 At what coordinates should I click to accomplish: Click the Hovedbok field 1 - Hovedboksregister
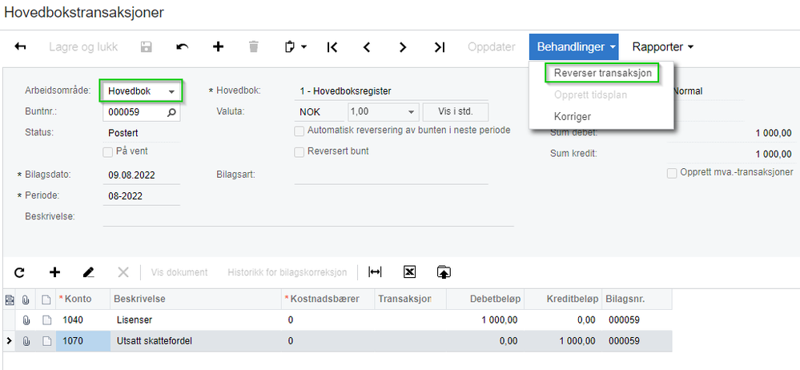point(392,91)
